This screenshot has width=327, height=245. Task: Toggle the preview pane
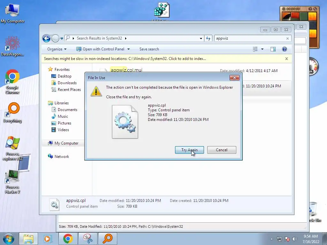(273, 49)
